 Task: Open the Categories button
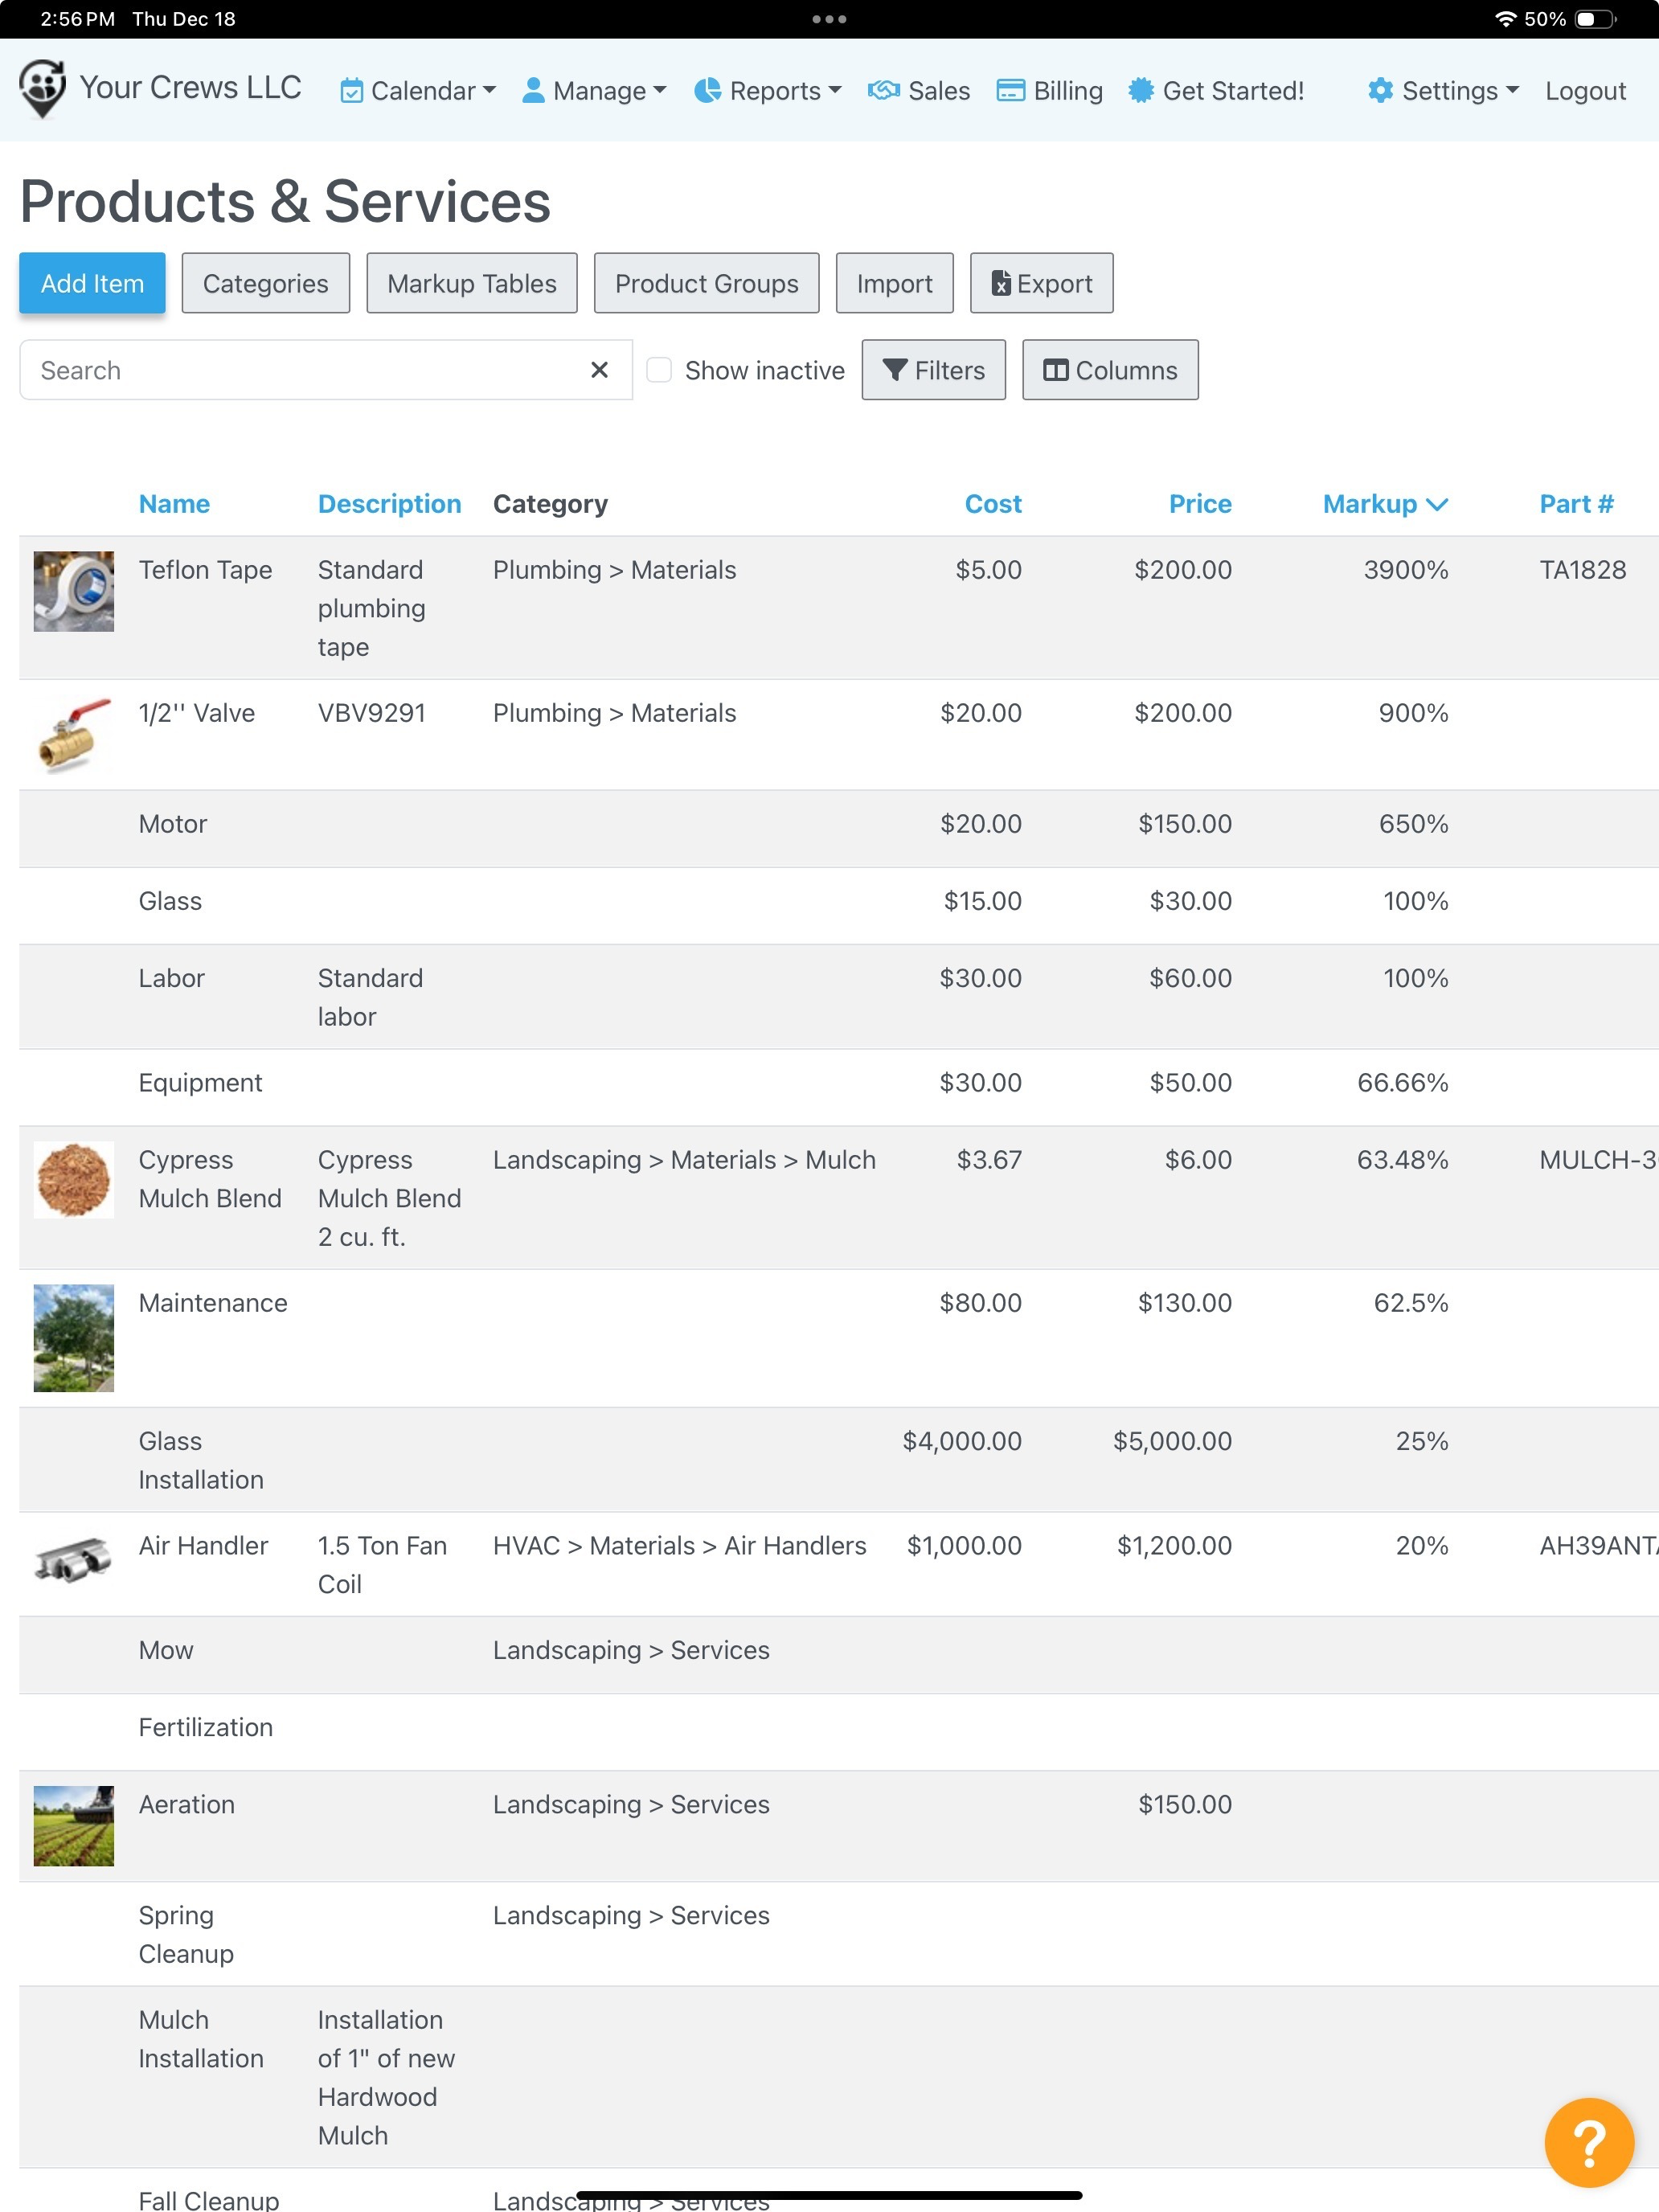click(x=266, y=283)
